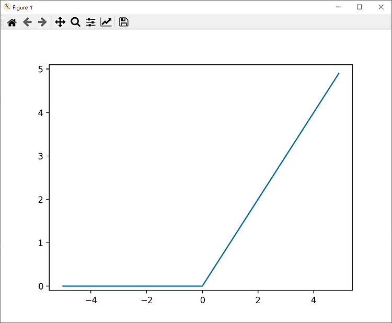Reset the plot to the original Home view
392x323 pixels.
(11, 22)
